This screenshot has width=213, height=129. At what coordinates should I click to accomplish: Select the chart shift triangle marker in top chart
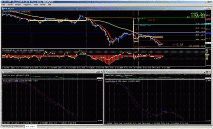click(x=164, y=11)
